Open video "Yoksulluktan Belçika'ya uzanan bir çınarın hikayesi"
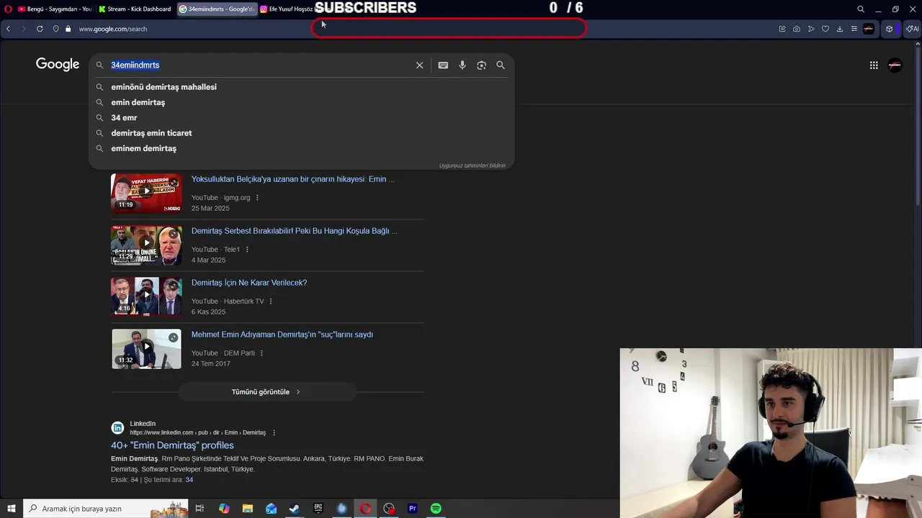 [x=292, y=179]
